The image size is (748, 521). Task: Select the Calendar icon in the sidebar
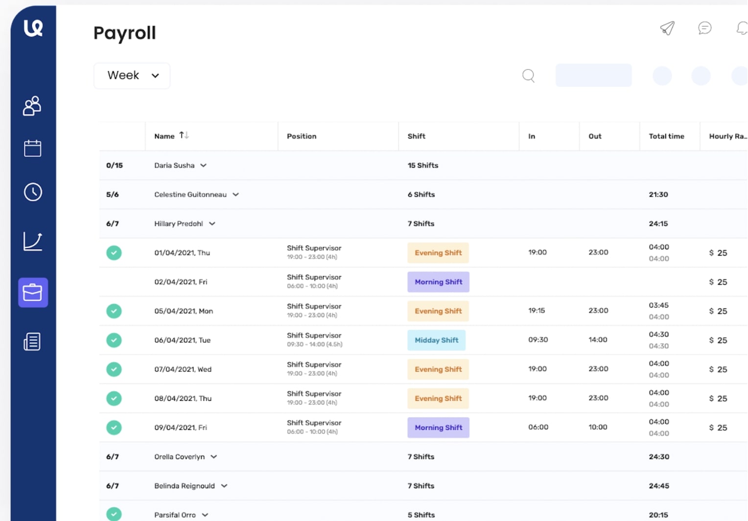32,148
